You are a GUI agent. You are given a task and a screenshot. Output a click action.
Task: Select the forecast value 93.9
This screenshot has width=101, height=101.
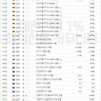80,68
